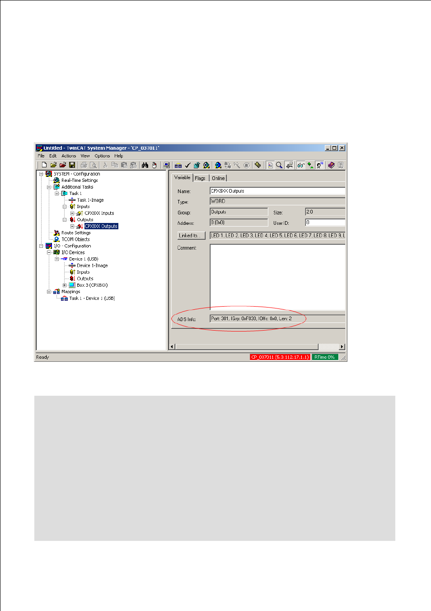Open the File menu
Viewport: 431px width, 611px height.
point(41,156)
